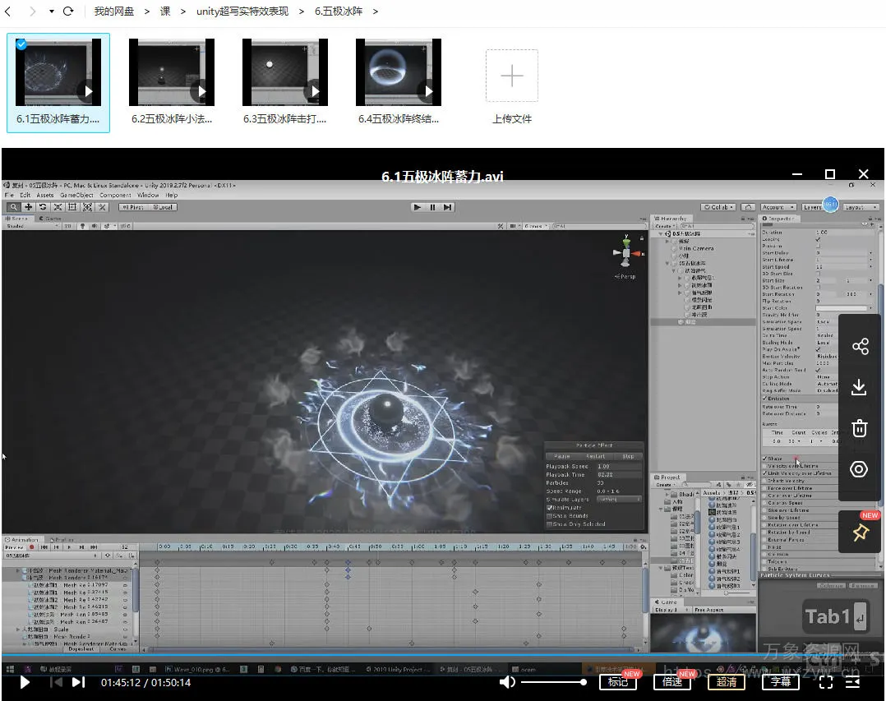
Task: Enter fullscreen video mode
Action: (826, 682)
